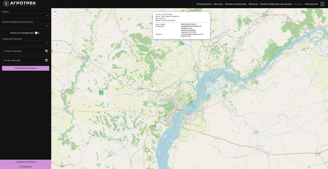This screenshot has height=169, width=328.
Task: Open Хозяйства/Дилерские центры in top navigation
Action: point(276,4)
